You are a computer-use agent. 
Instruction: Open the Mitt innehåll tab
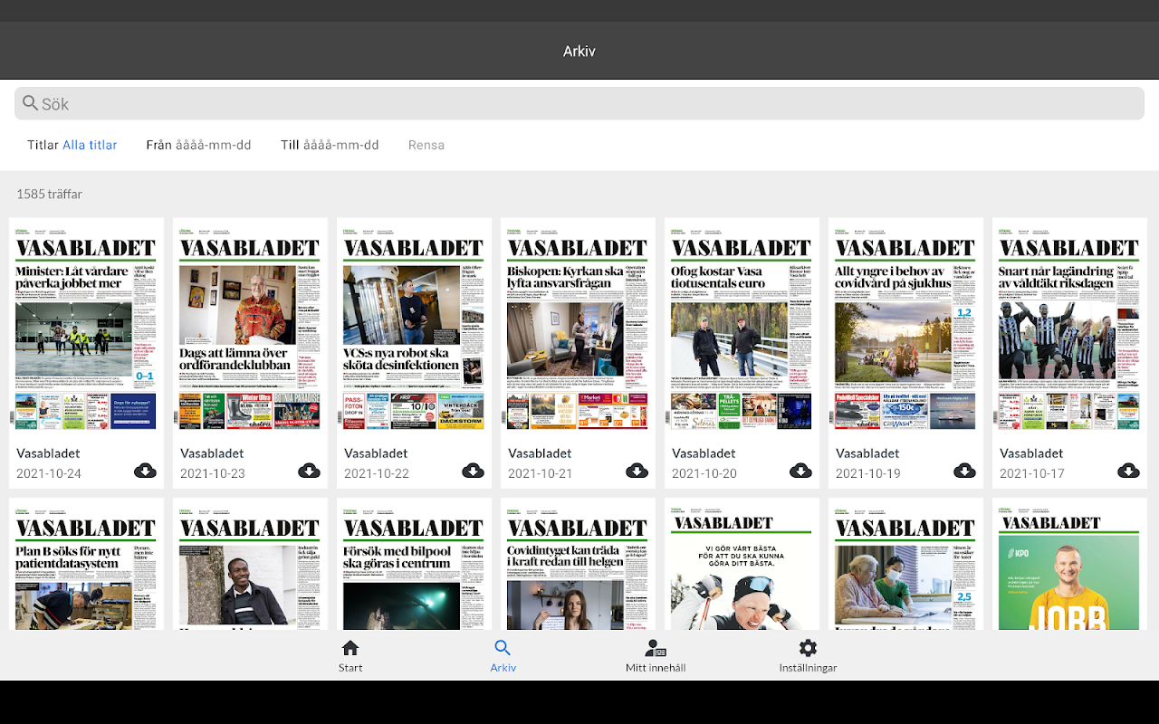(x=656, y=656)
